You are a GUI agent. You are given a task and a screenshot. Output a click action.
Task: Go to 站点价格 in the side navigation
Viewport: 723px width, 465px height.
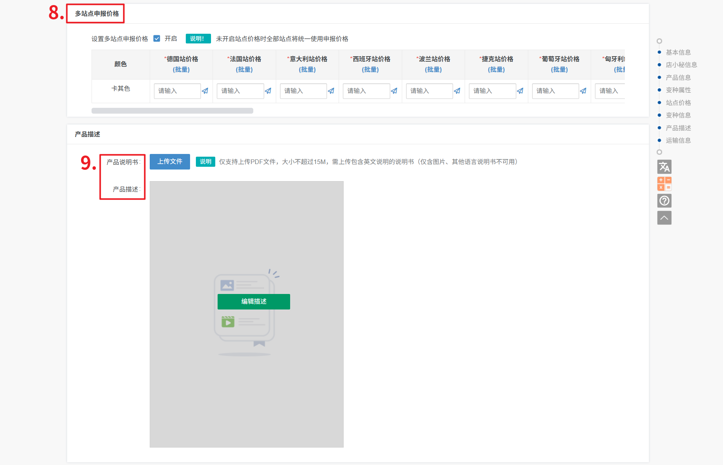678,103
